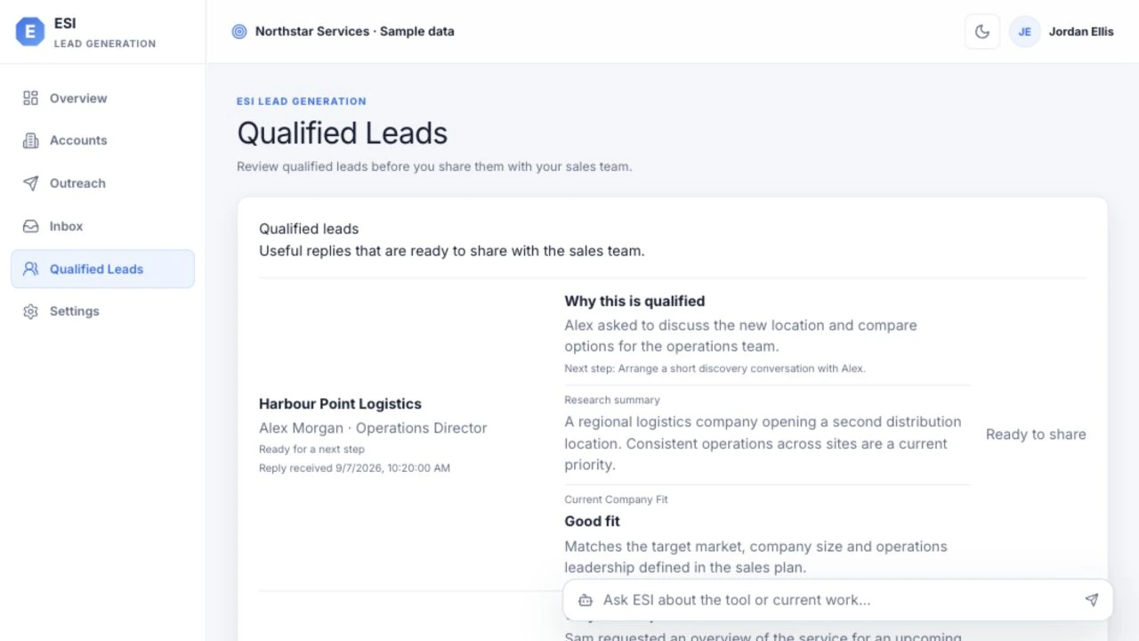Image resolution: width=1139 pixels, height=641 pixels.
Task: Click the Inbox tray icon
Action: click(x=30, y=226)
